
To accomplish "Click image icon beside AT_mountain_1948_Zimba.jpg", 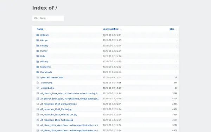I will click(x=38, y=109).
